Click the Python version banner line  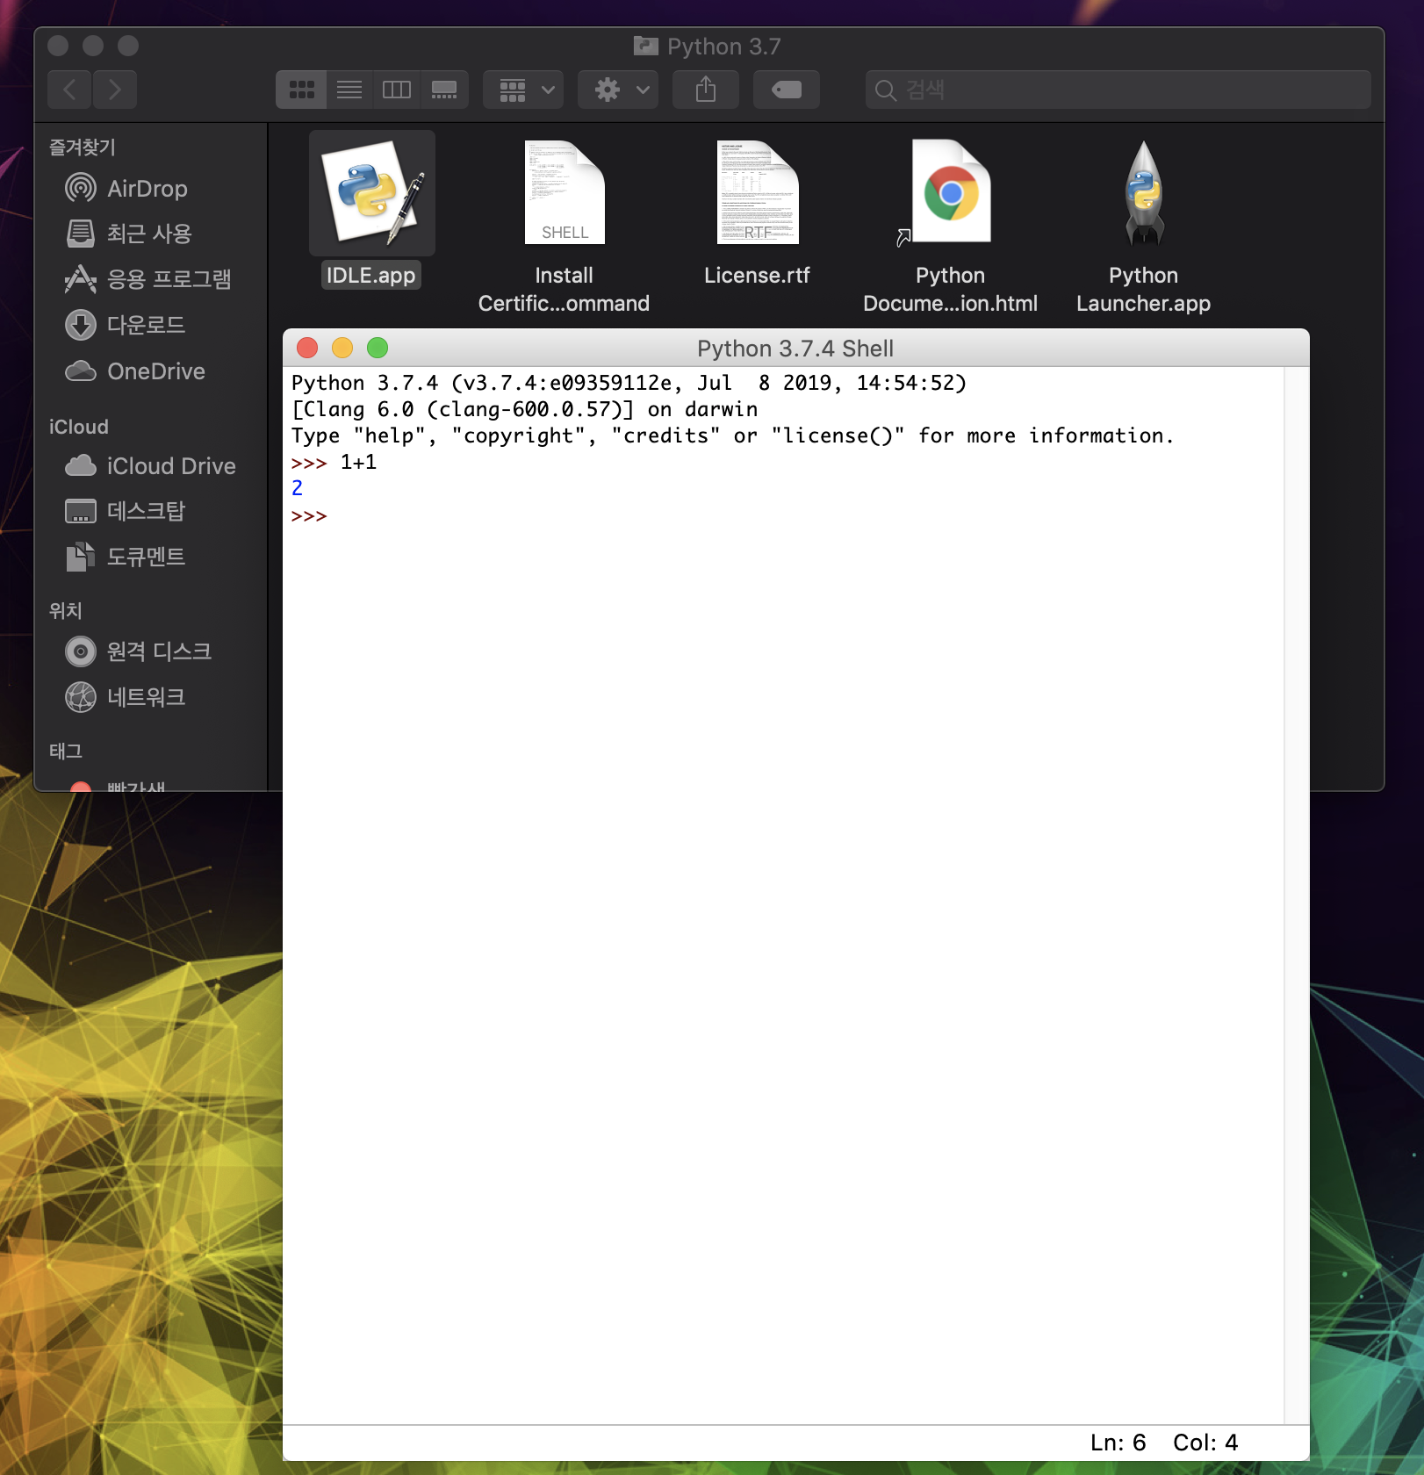[629, 384]
